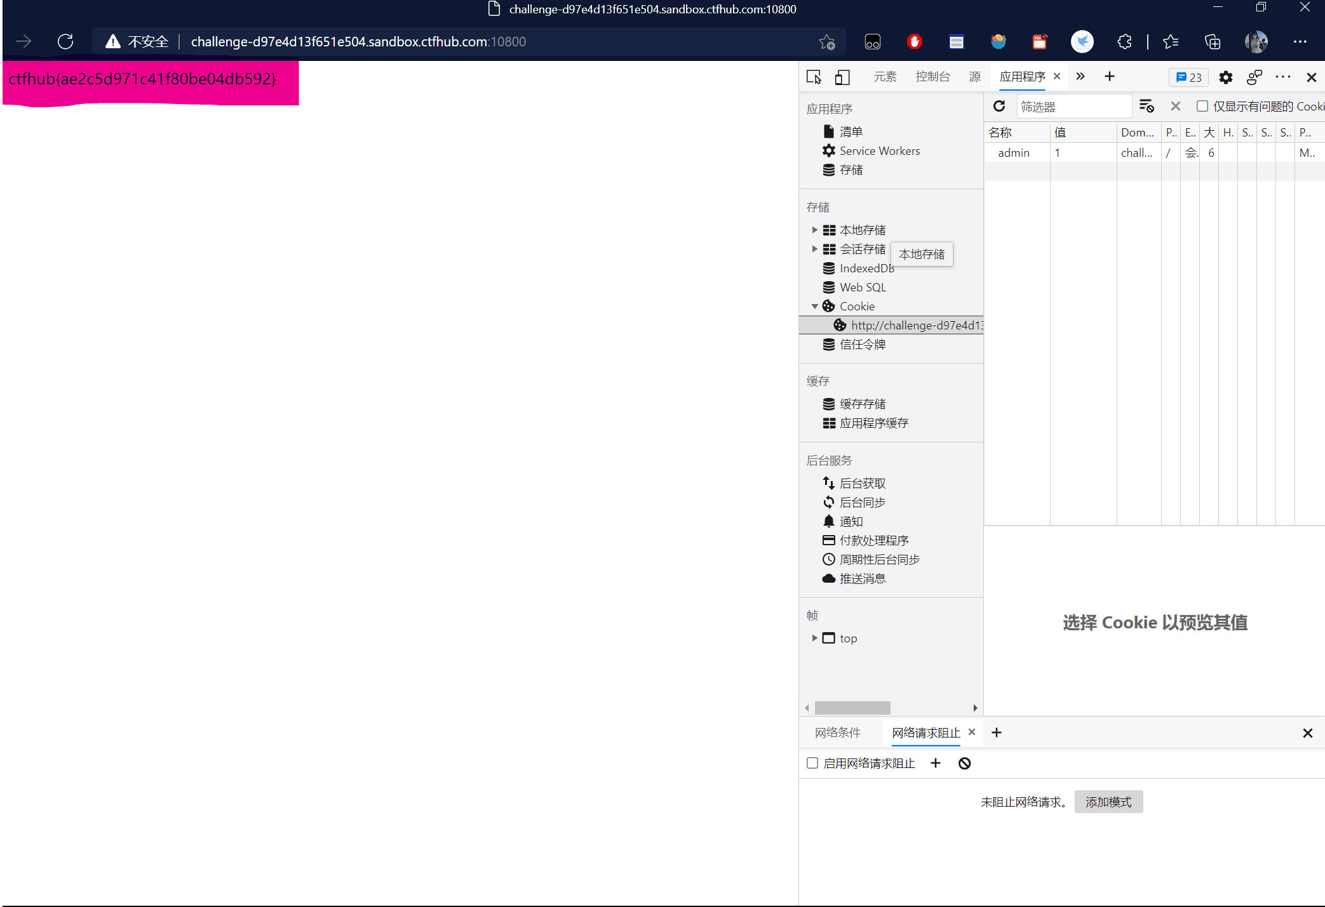The height and width of the screenshot is (907, 1325).
Task: Enable 启用网络请求阻止
Action: 812,764
